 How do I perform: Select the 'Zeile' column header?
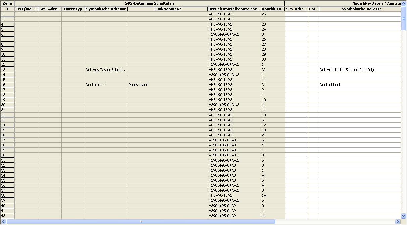(x=7, y=3)
